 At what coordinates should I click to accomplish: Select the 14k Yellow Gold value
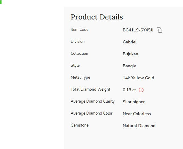coord(138,78)
